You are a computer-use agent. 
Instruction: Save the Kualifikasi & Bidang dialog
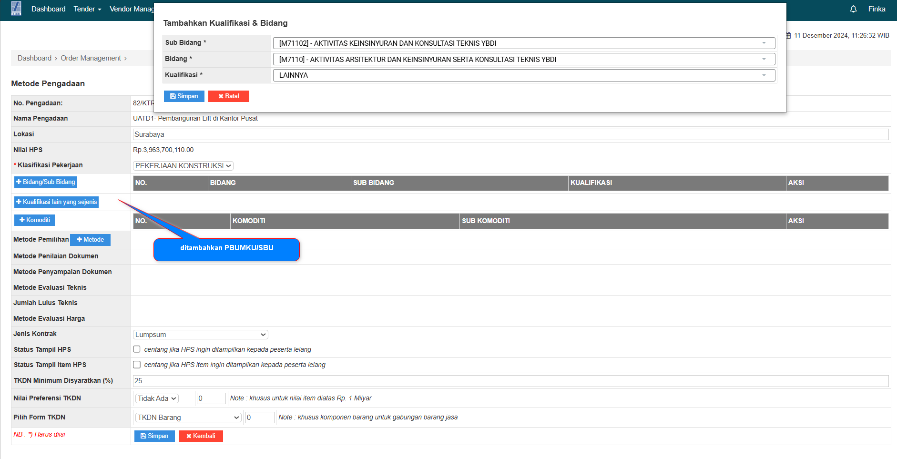pyautogui.click(x=184, y=96)
